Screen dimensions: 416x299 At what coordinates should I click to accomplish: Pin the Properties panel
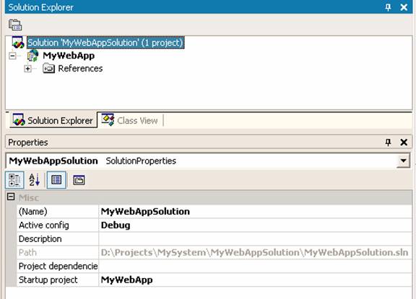point(388,143)
